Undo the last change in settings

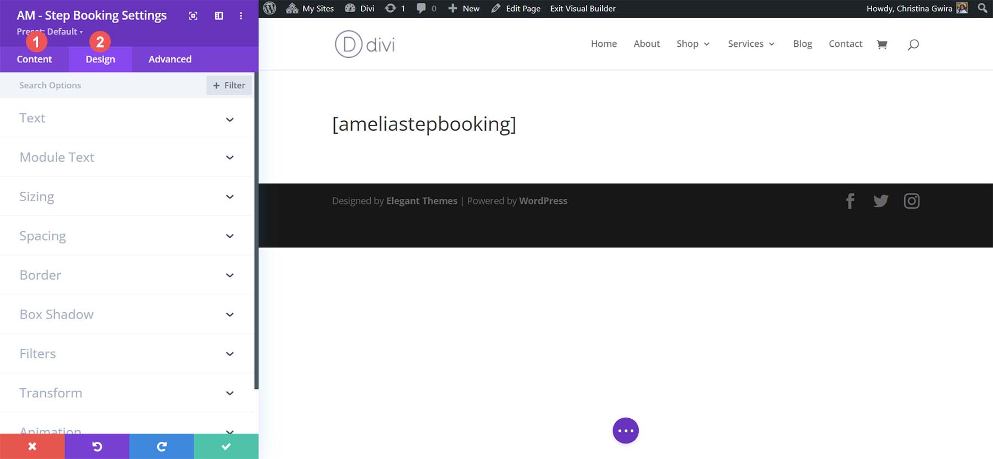(x=97, y=446)
